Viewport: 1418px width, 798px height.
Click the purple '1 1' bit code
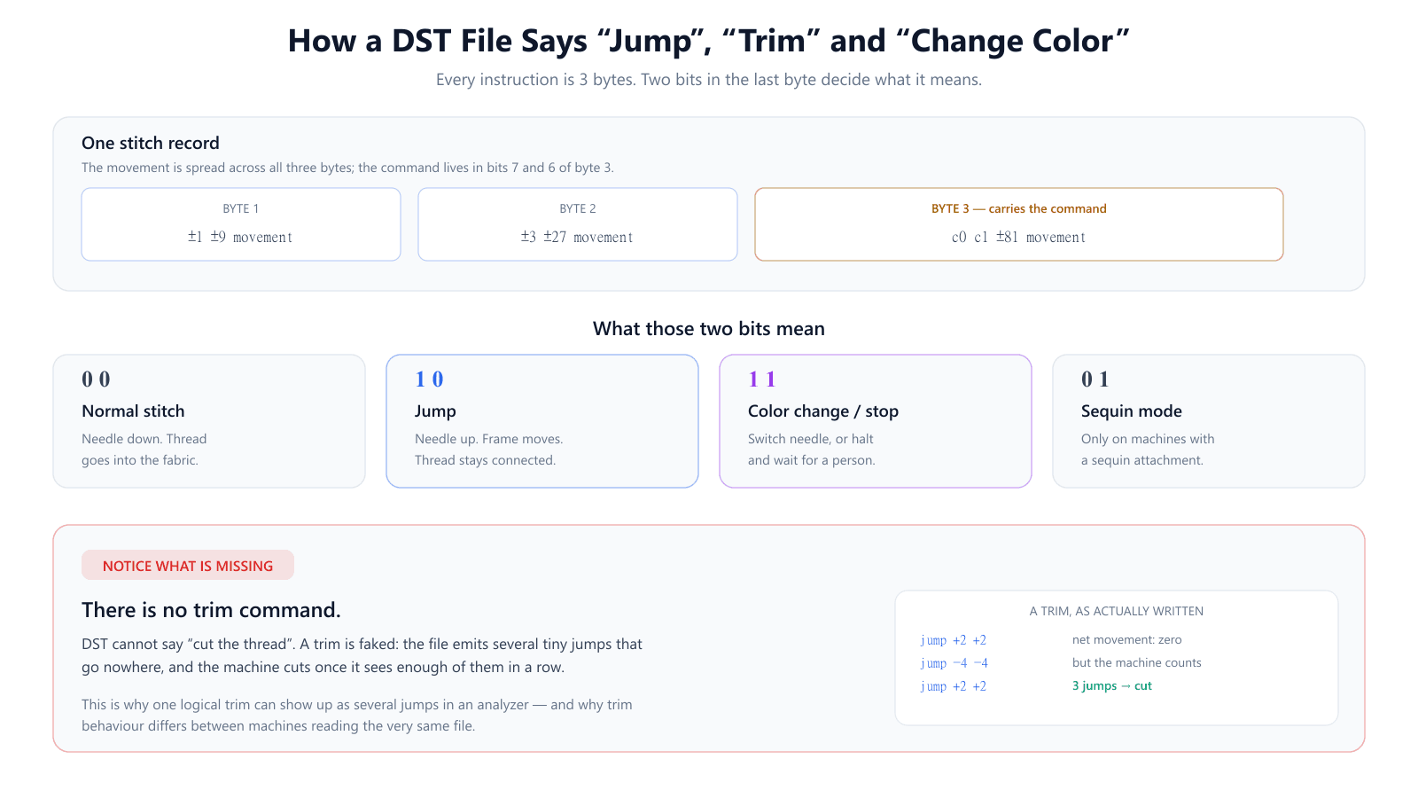(762, 379)
